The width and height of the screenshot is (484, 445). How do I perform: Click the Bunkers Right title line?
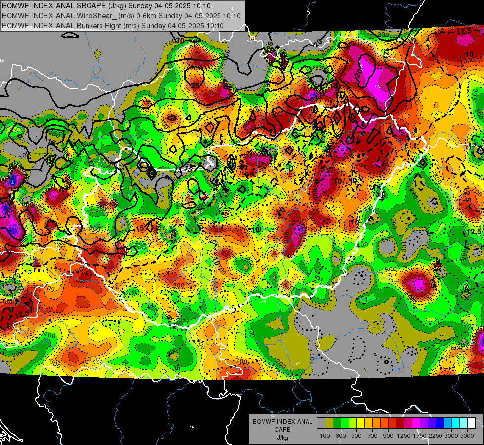coord(113,25)
